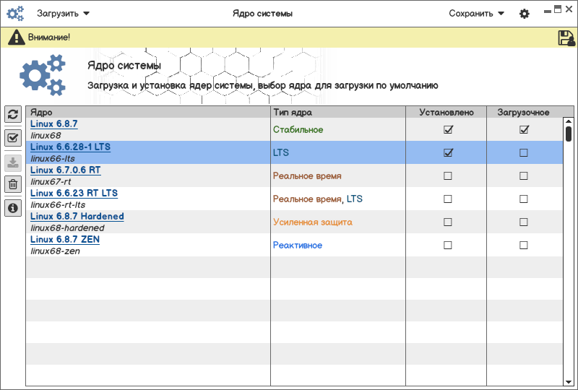The width and height of the screenshot is (578, 390).
Task: Click the trash delete kernel icon
Action: pos(12,184)
